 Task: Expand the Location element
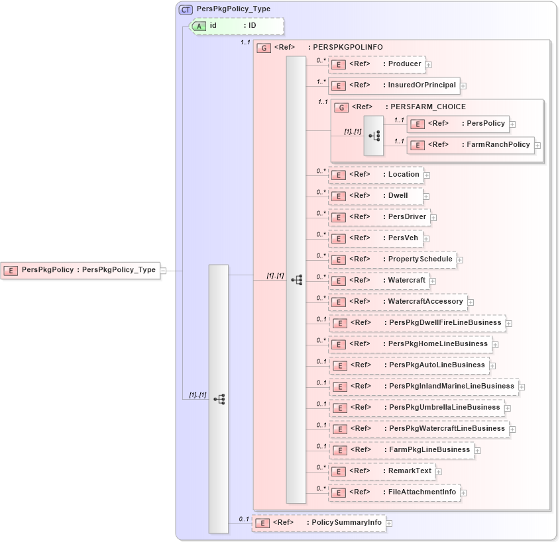(426, 175)
